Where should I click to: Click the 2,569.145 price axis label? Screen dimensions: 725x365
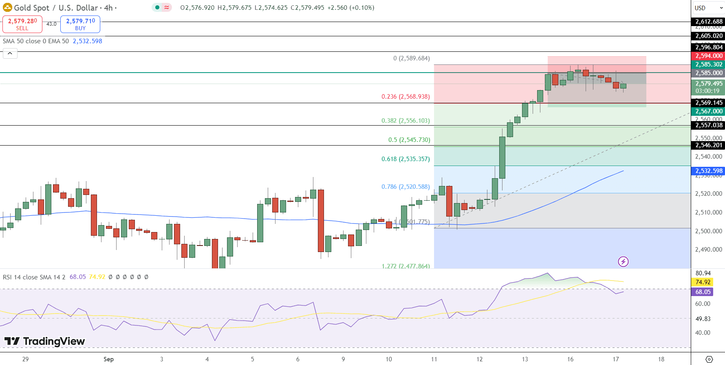coord(708,103)
